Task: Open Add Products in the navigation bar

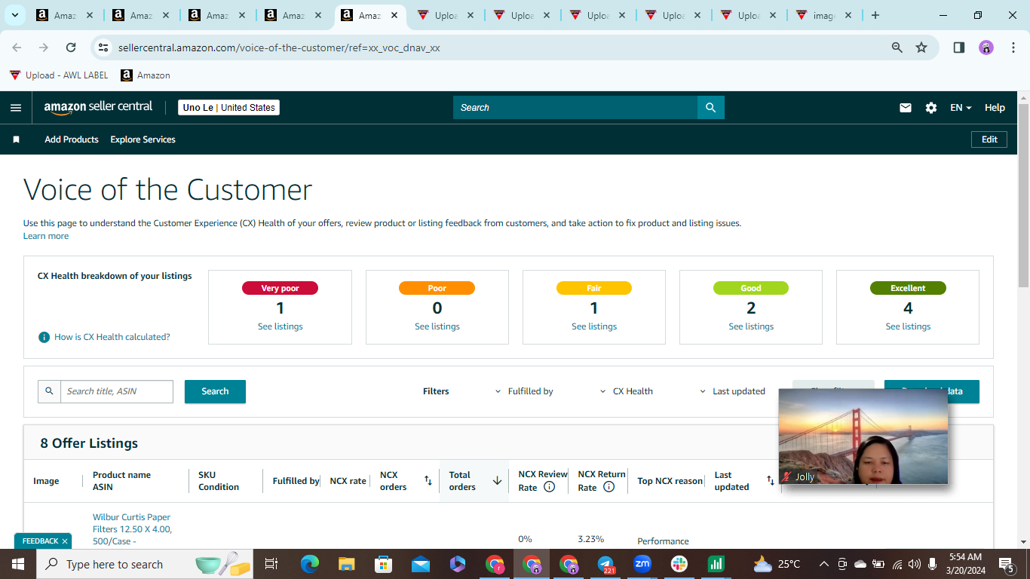Action: click(72, 139)
